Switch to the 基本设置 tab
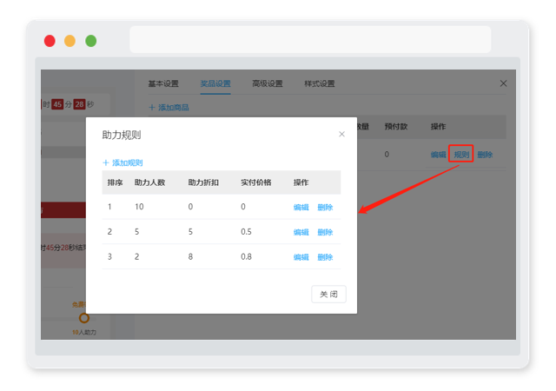Viewport: 556px width, 391px height. tap(163, 83)
